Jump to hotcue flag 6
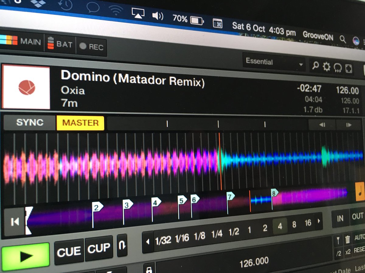The height and width of the screenshot is (273, 365). point(194,199)
